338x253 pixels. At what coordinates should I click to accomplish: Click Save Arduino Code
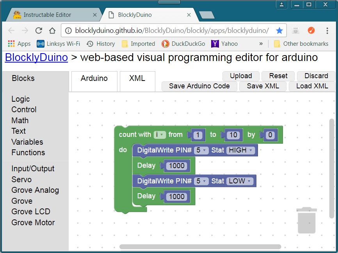click(199, 86)
